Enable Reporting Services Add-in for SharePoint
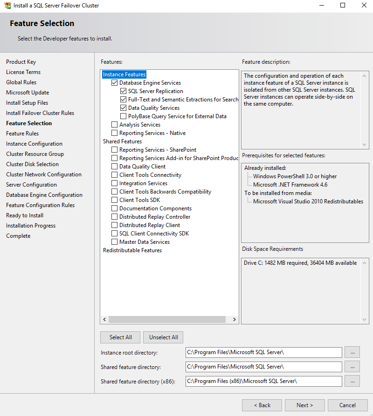 pos(114,158)
